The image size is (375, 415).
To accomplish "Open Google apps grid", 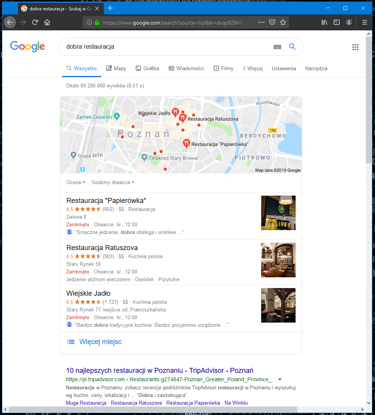I will pyautogui.click(x=355, y=47).
